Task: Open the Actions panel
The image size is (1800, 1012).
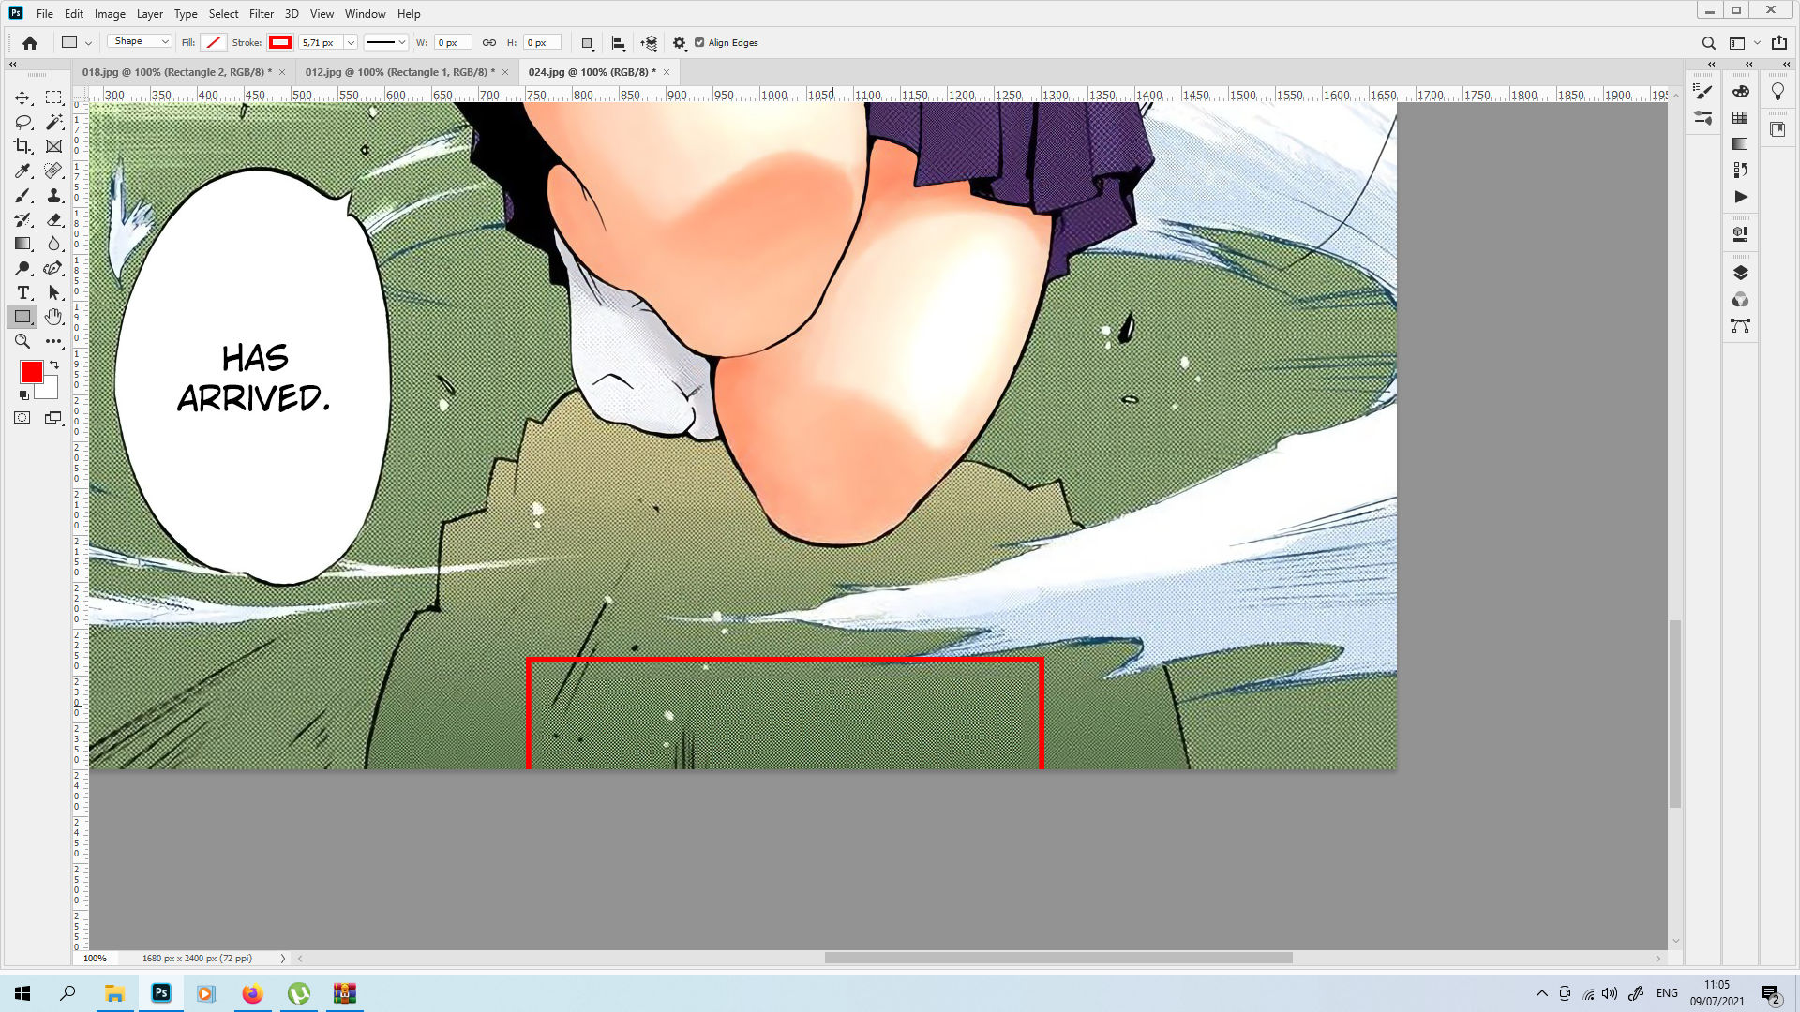Action: [1741, 197]
